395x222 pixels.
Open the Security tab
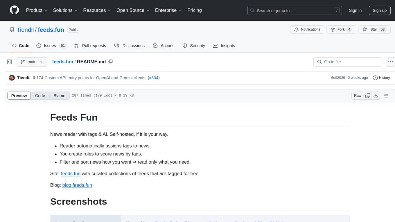(x=194, y=46)
